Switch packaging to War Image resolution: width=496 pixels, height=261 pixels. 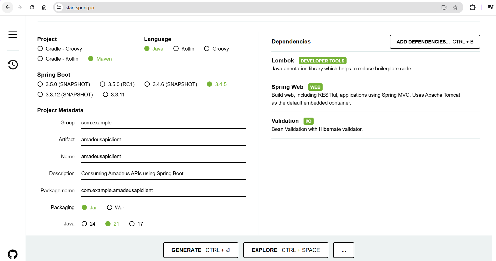coord(110,207)
